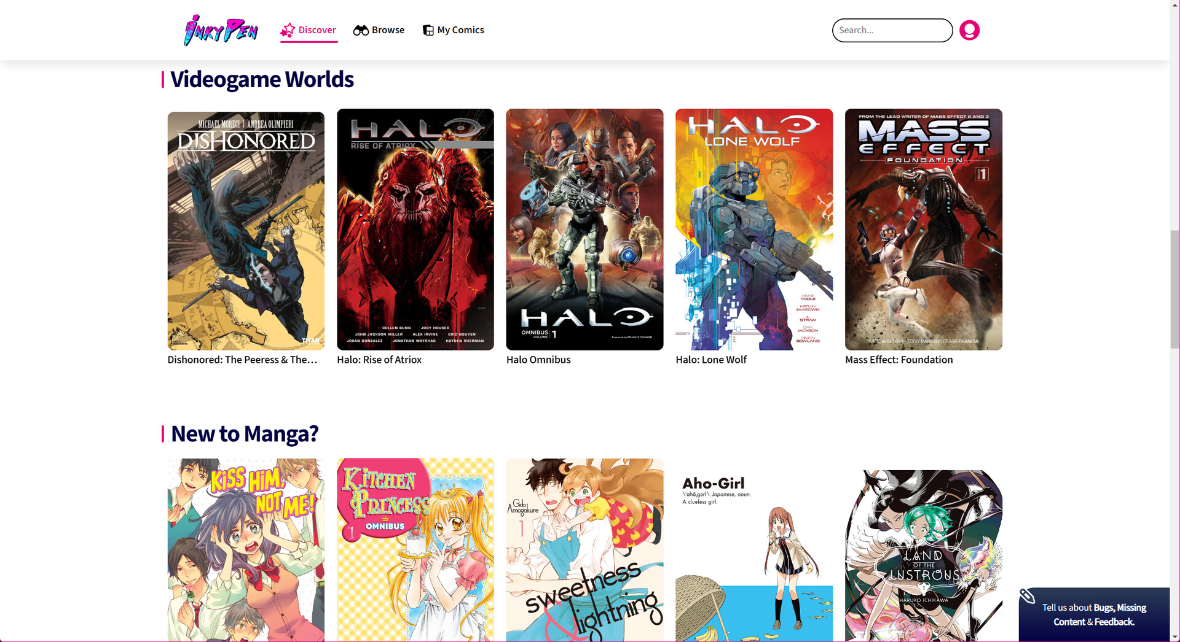The image size is (1180, 642).
Task: Open the Halo: Rise of Atriox cover
Action: click(x=415, y=230)
